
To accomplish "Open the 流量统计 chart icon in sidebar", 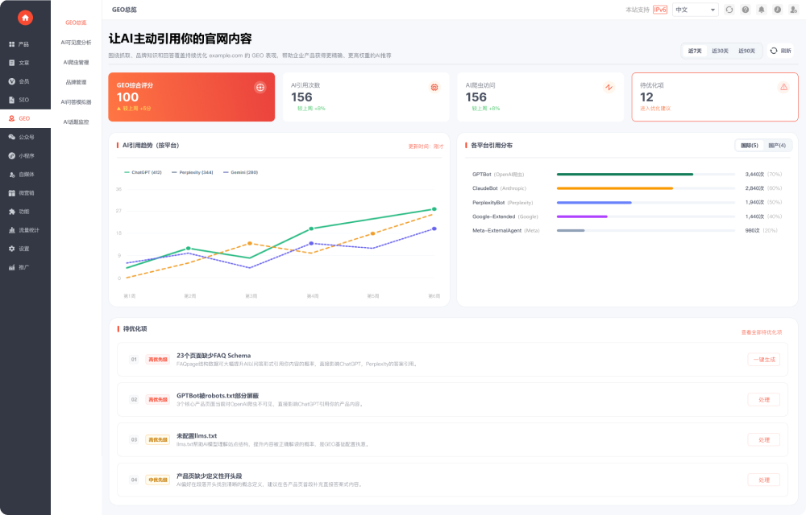I will pyautogui.click(x=12, y=230).
